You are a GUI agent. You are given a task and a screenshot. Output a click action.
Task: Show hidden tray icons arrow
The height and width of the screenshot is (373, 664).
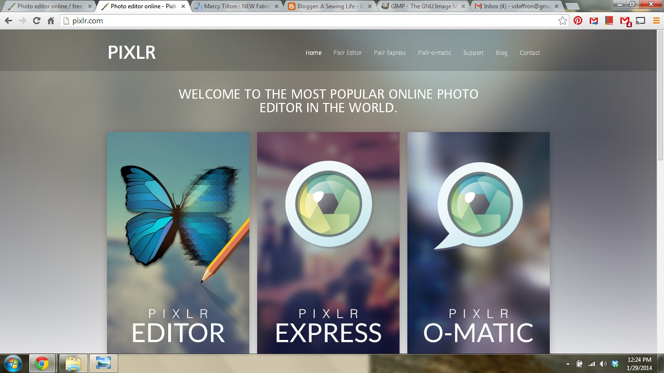568,364
